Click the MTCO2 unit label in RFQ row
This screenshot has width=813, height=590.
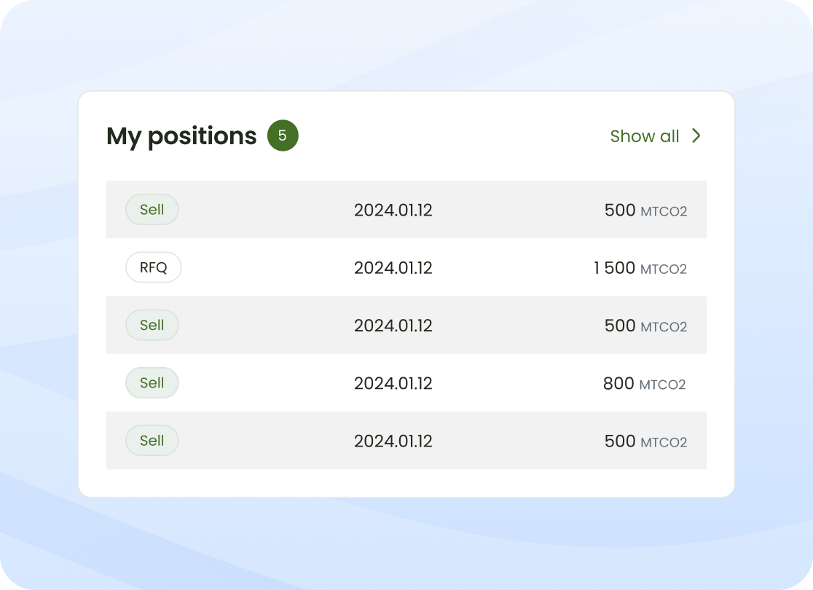pos(664,269)
